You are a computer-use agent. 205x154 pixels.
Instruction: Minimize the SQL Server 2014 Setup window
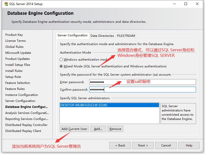point(174,4)
